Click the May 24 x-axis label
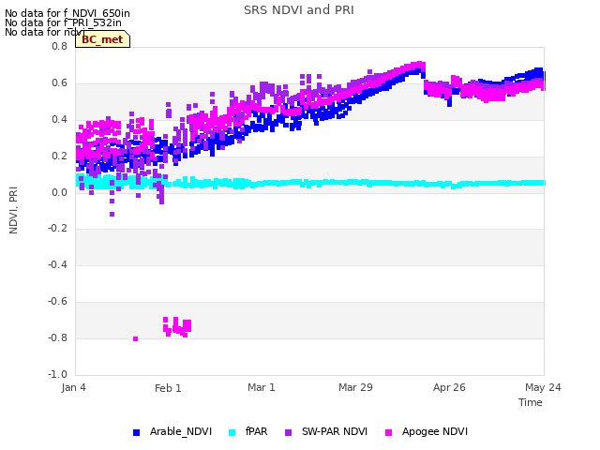Screen dimensions: 600x450 [543, 387]
